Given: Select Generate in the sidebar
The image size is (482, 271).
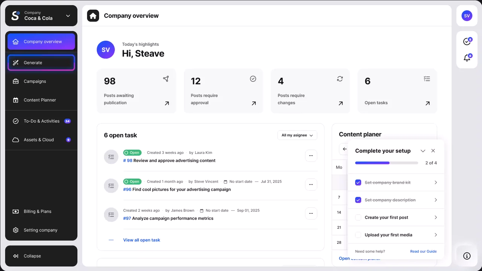Looking at the screenshot, I should click(x=41, y=63).
